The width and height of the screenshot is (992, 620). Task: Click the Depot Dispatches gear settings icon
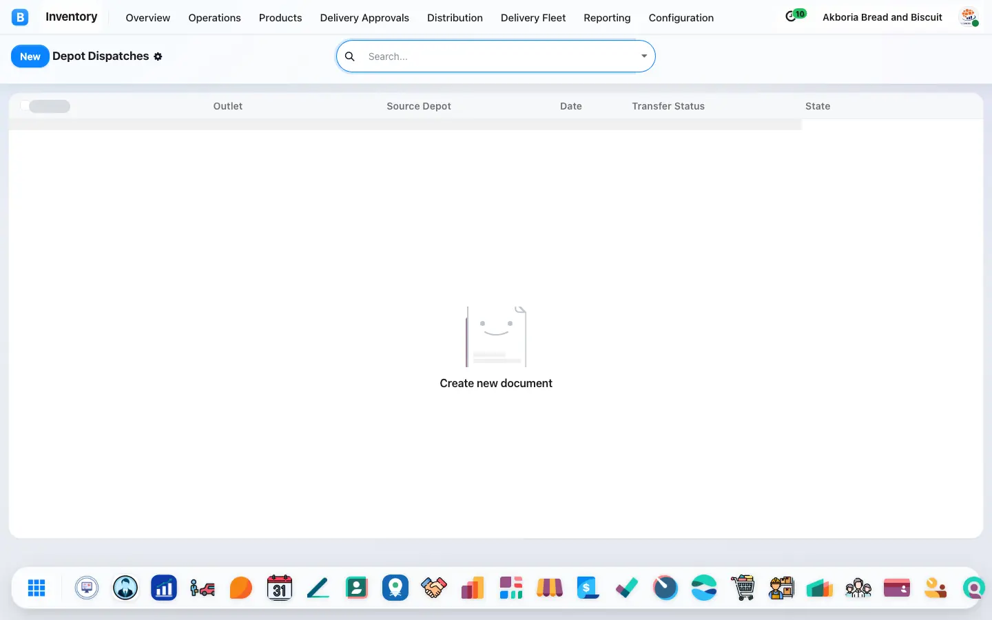158,56
